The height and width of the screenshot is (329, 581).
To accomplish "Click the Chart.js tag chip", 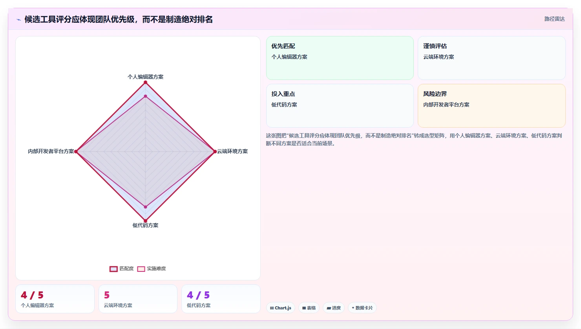I will click(x=281, y=308).
